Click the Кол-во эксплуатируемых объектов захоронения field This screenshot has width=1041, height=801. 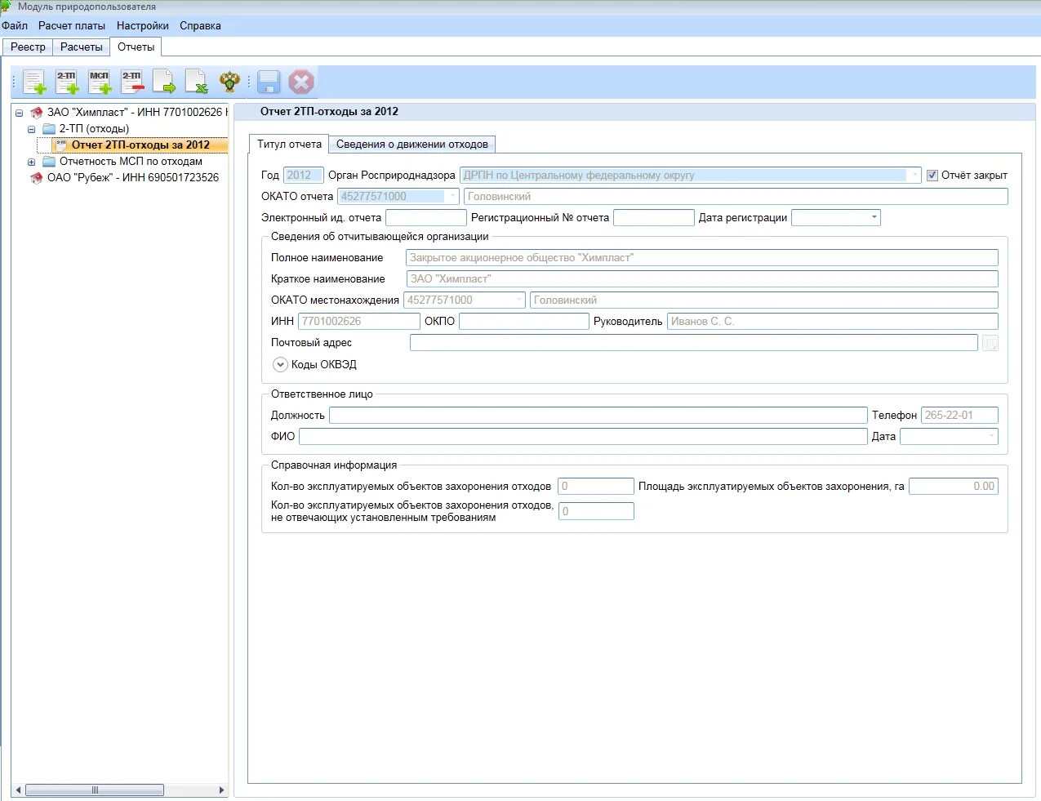pyautogui.click(x=595, y=487)
